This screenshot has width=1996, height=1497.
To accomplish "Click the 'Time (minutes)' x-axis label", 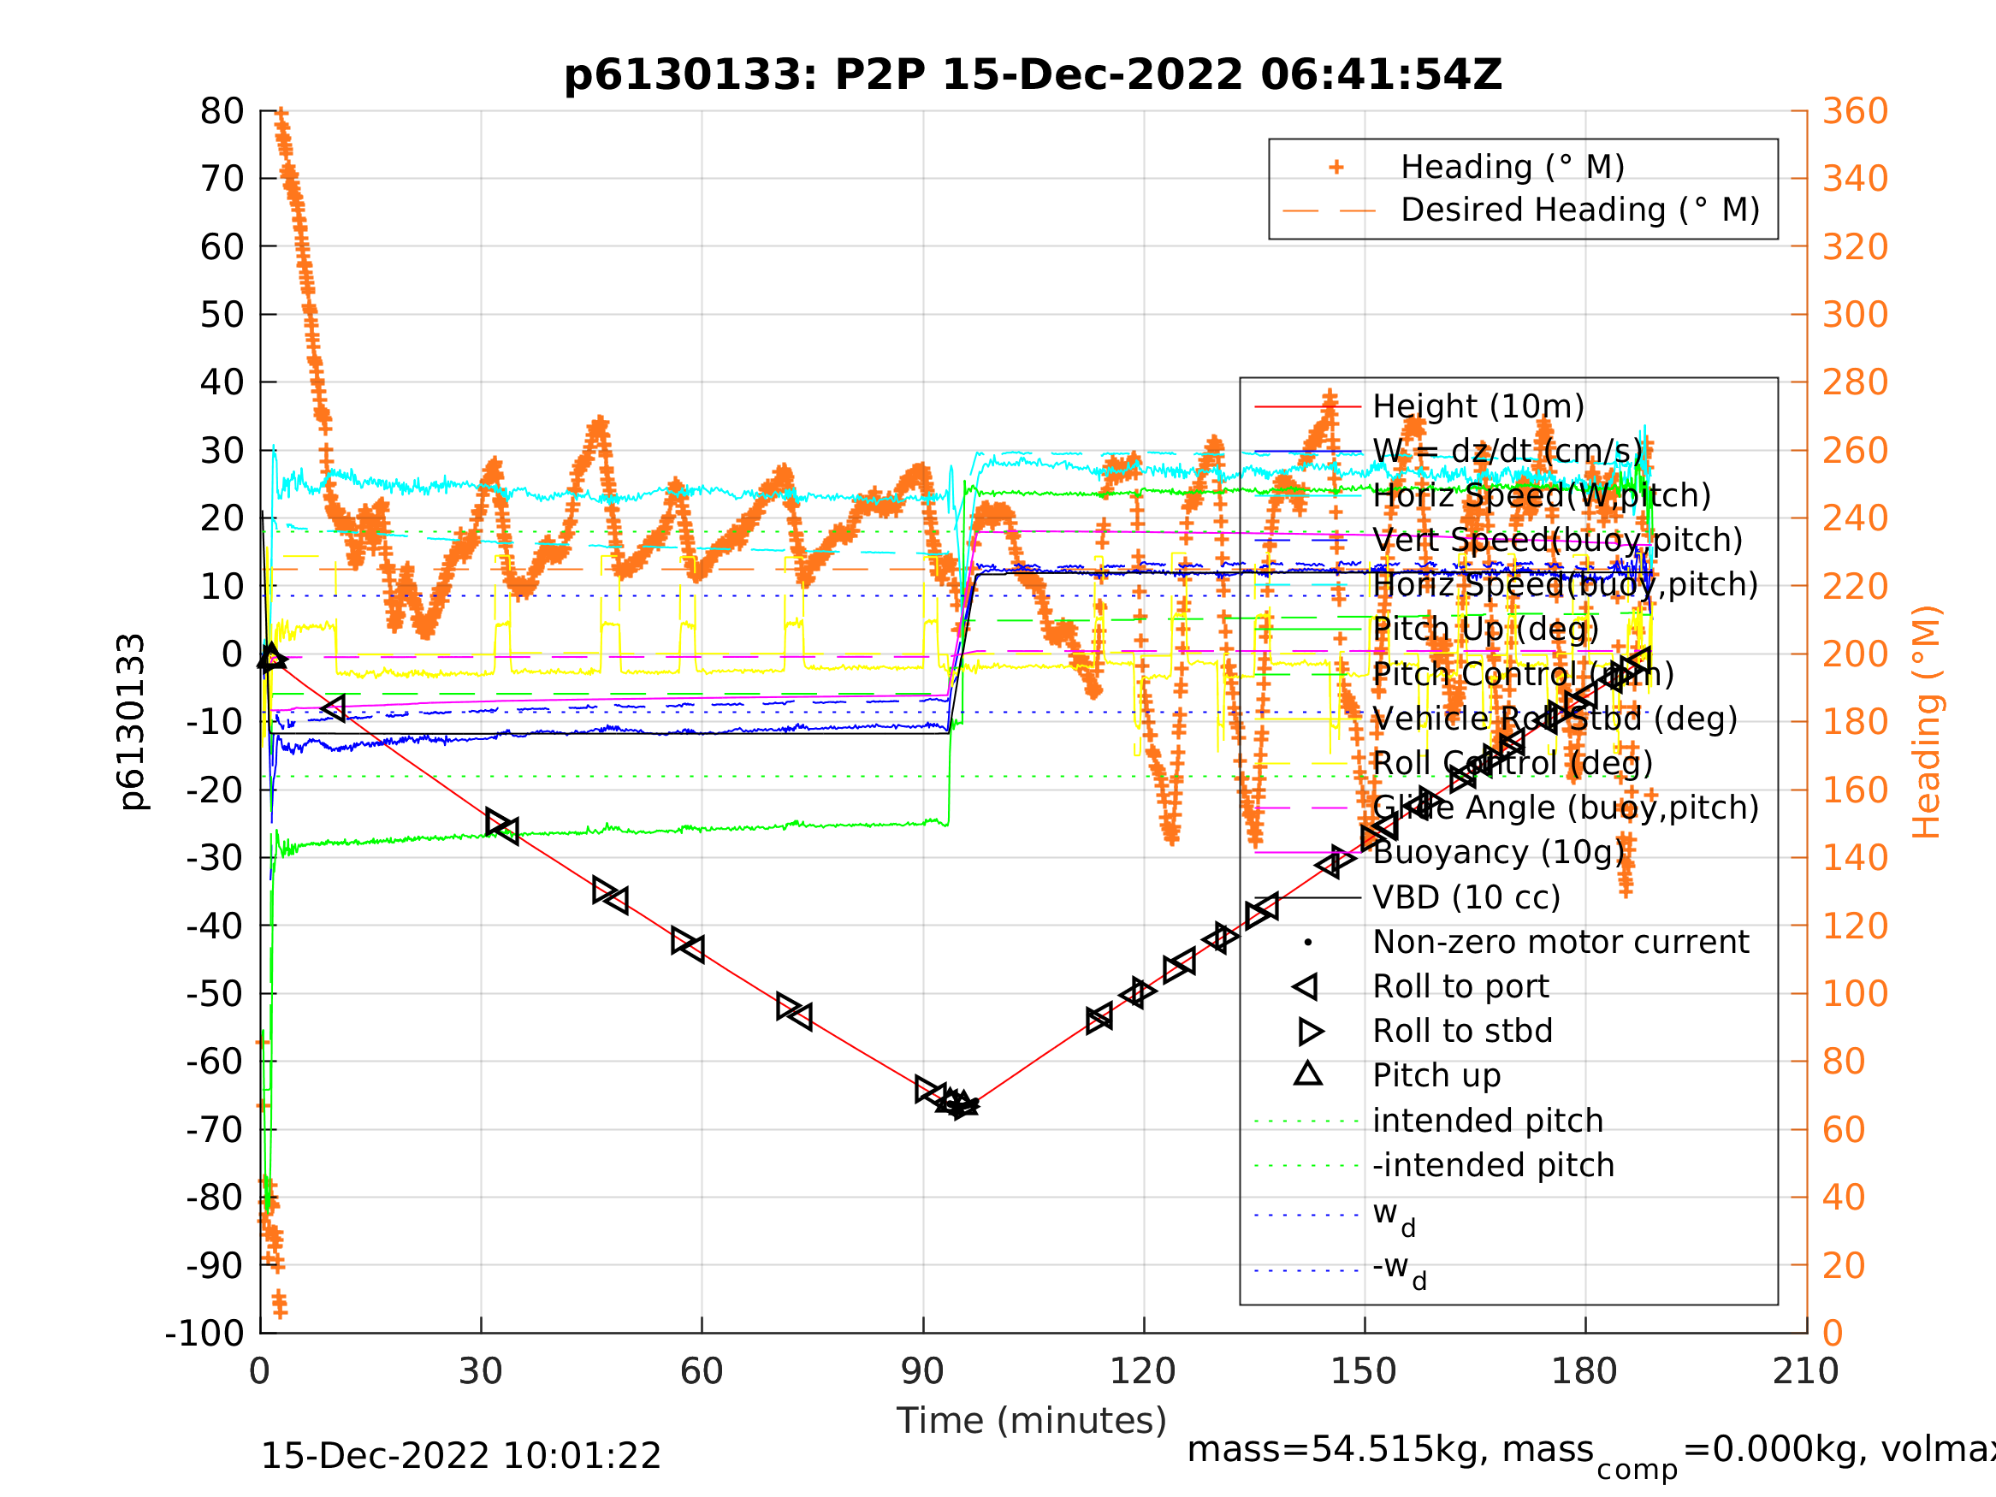I will pos(1032,1420).
